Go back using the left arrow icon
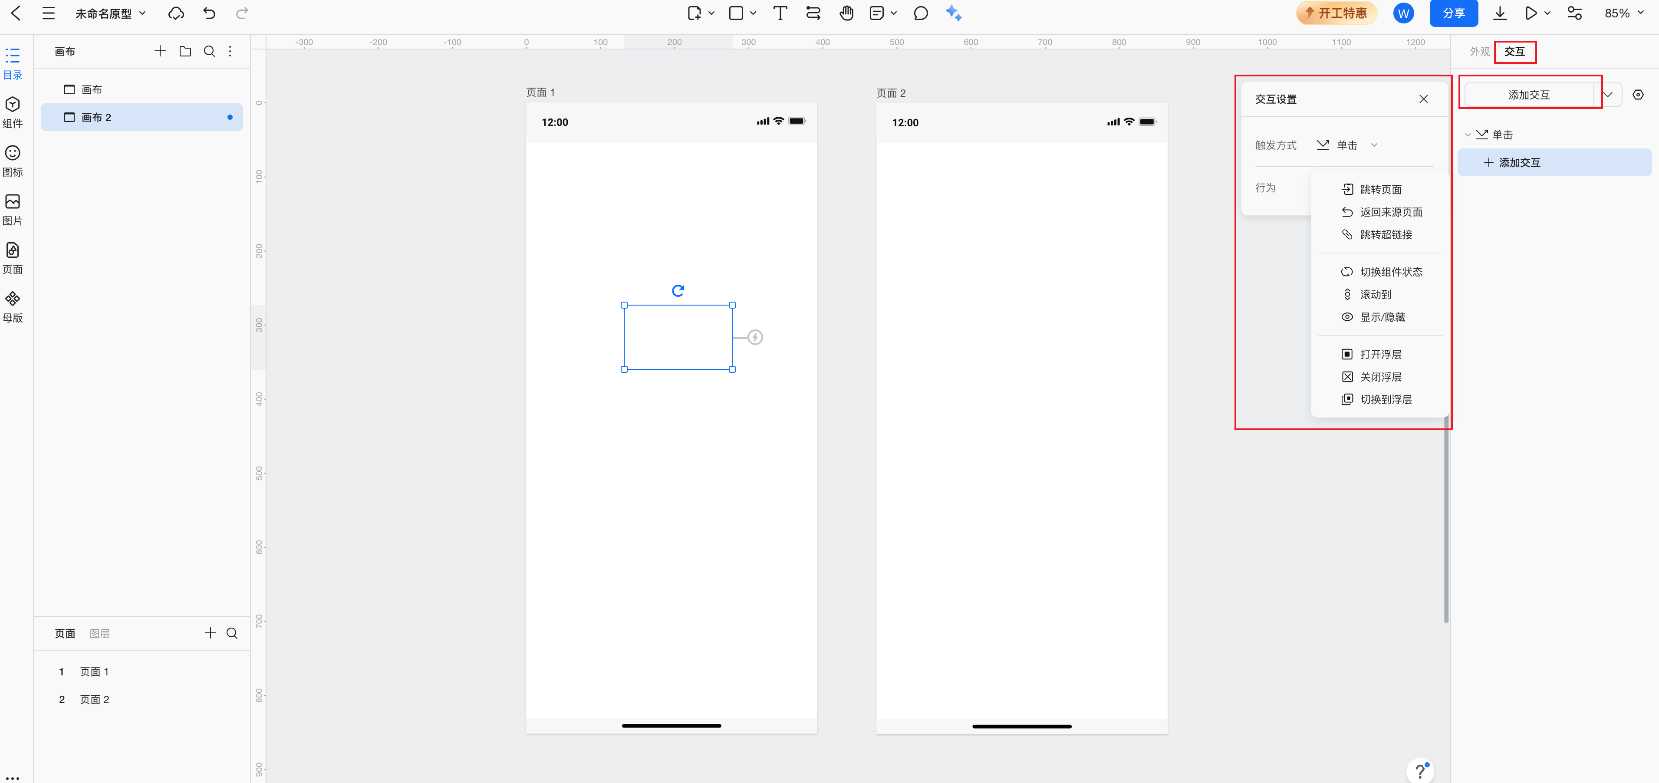This screenshot has height=783, width=1659. 16,13
